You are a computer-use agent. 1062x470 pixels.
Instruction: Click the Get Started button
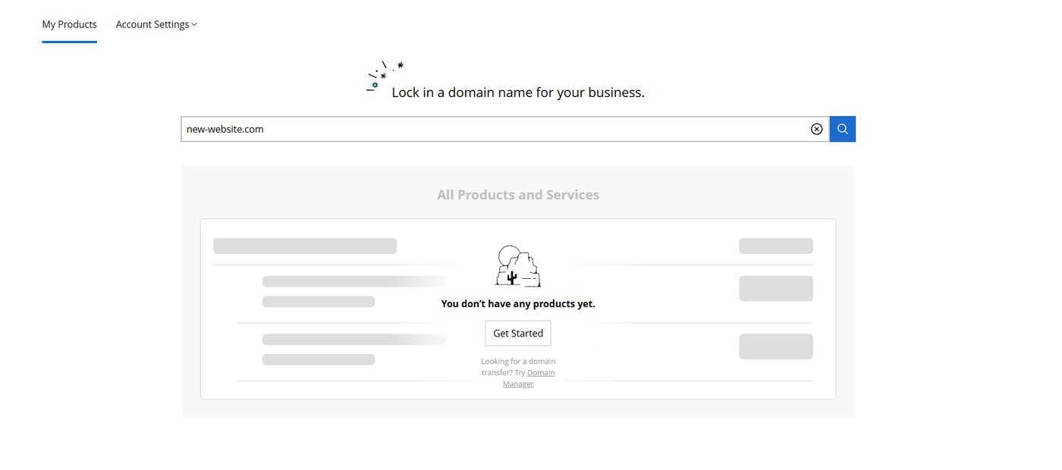(518, 334)
